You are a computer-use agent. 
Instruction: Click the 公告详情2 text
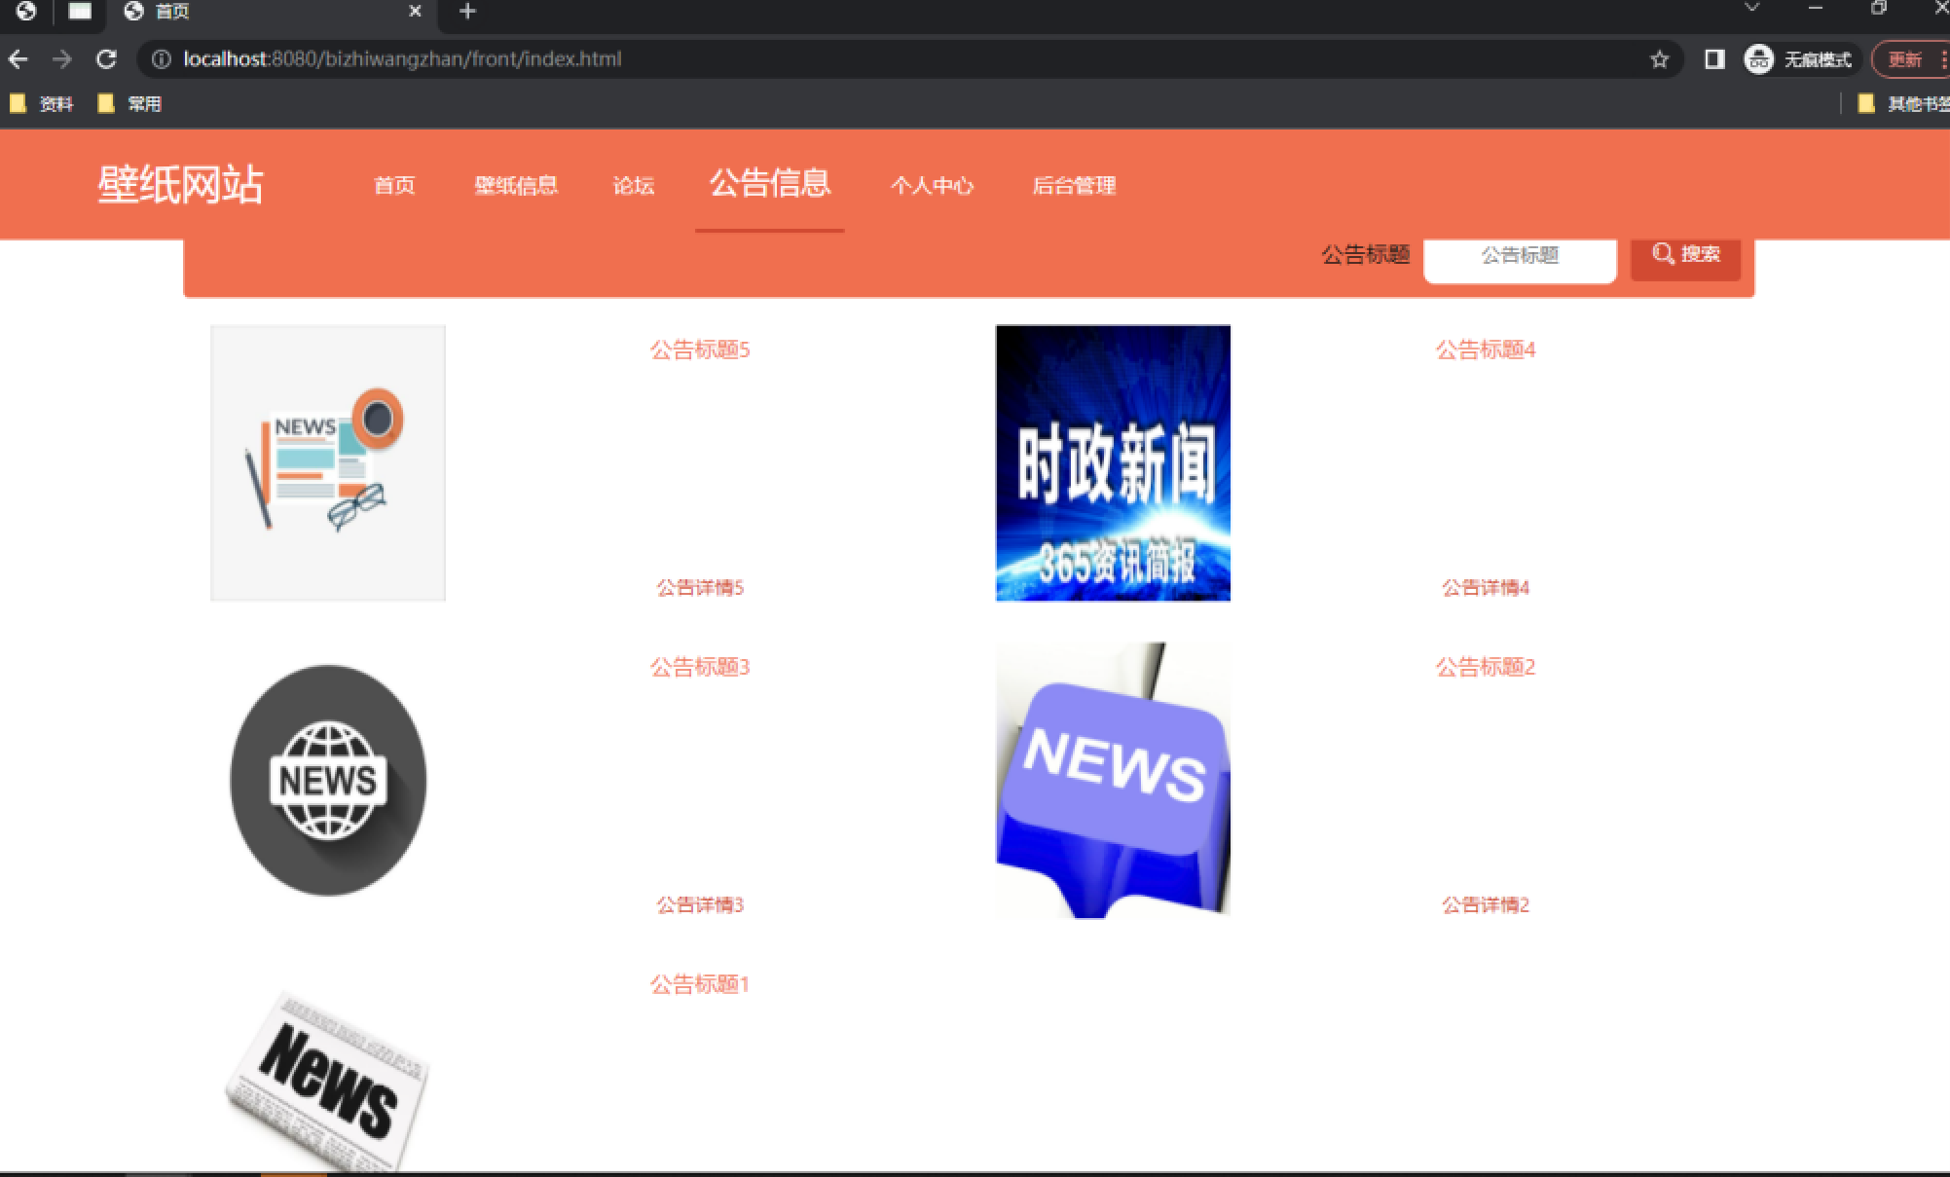click(x=1486, y=904)
